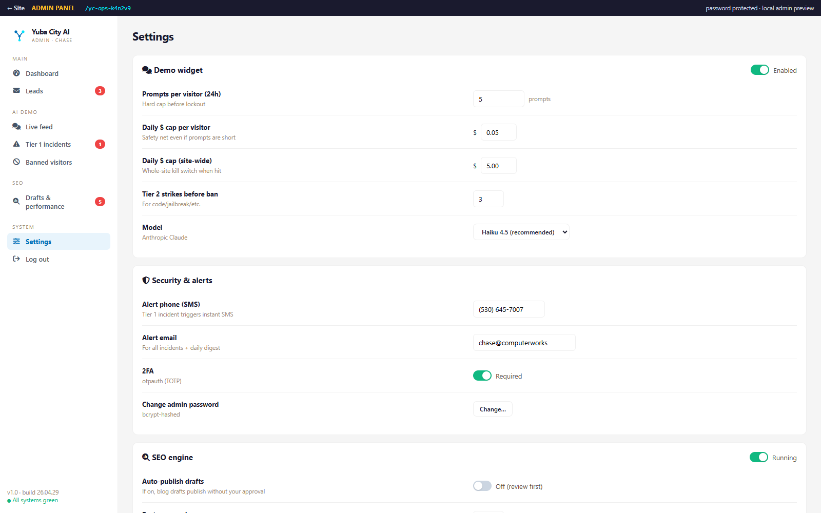Click the Tier 1 incidents warning icon
The image size is (821, 513).
pyautogui.click(x=16, y=144)
